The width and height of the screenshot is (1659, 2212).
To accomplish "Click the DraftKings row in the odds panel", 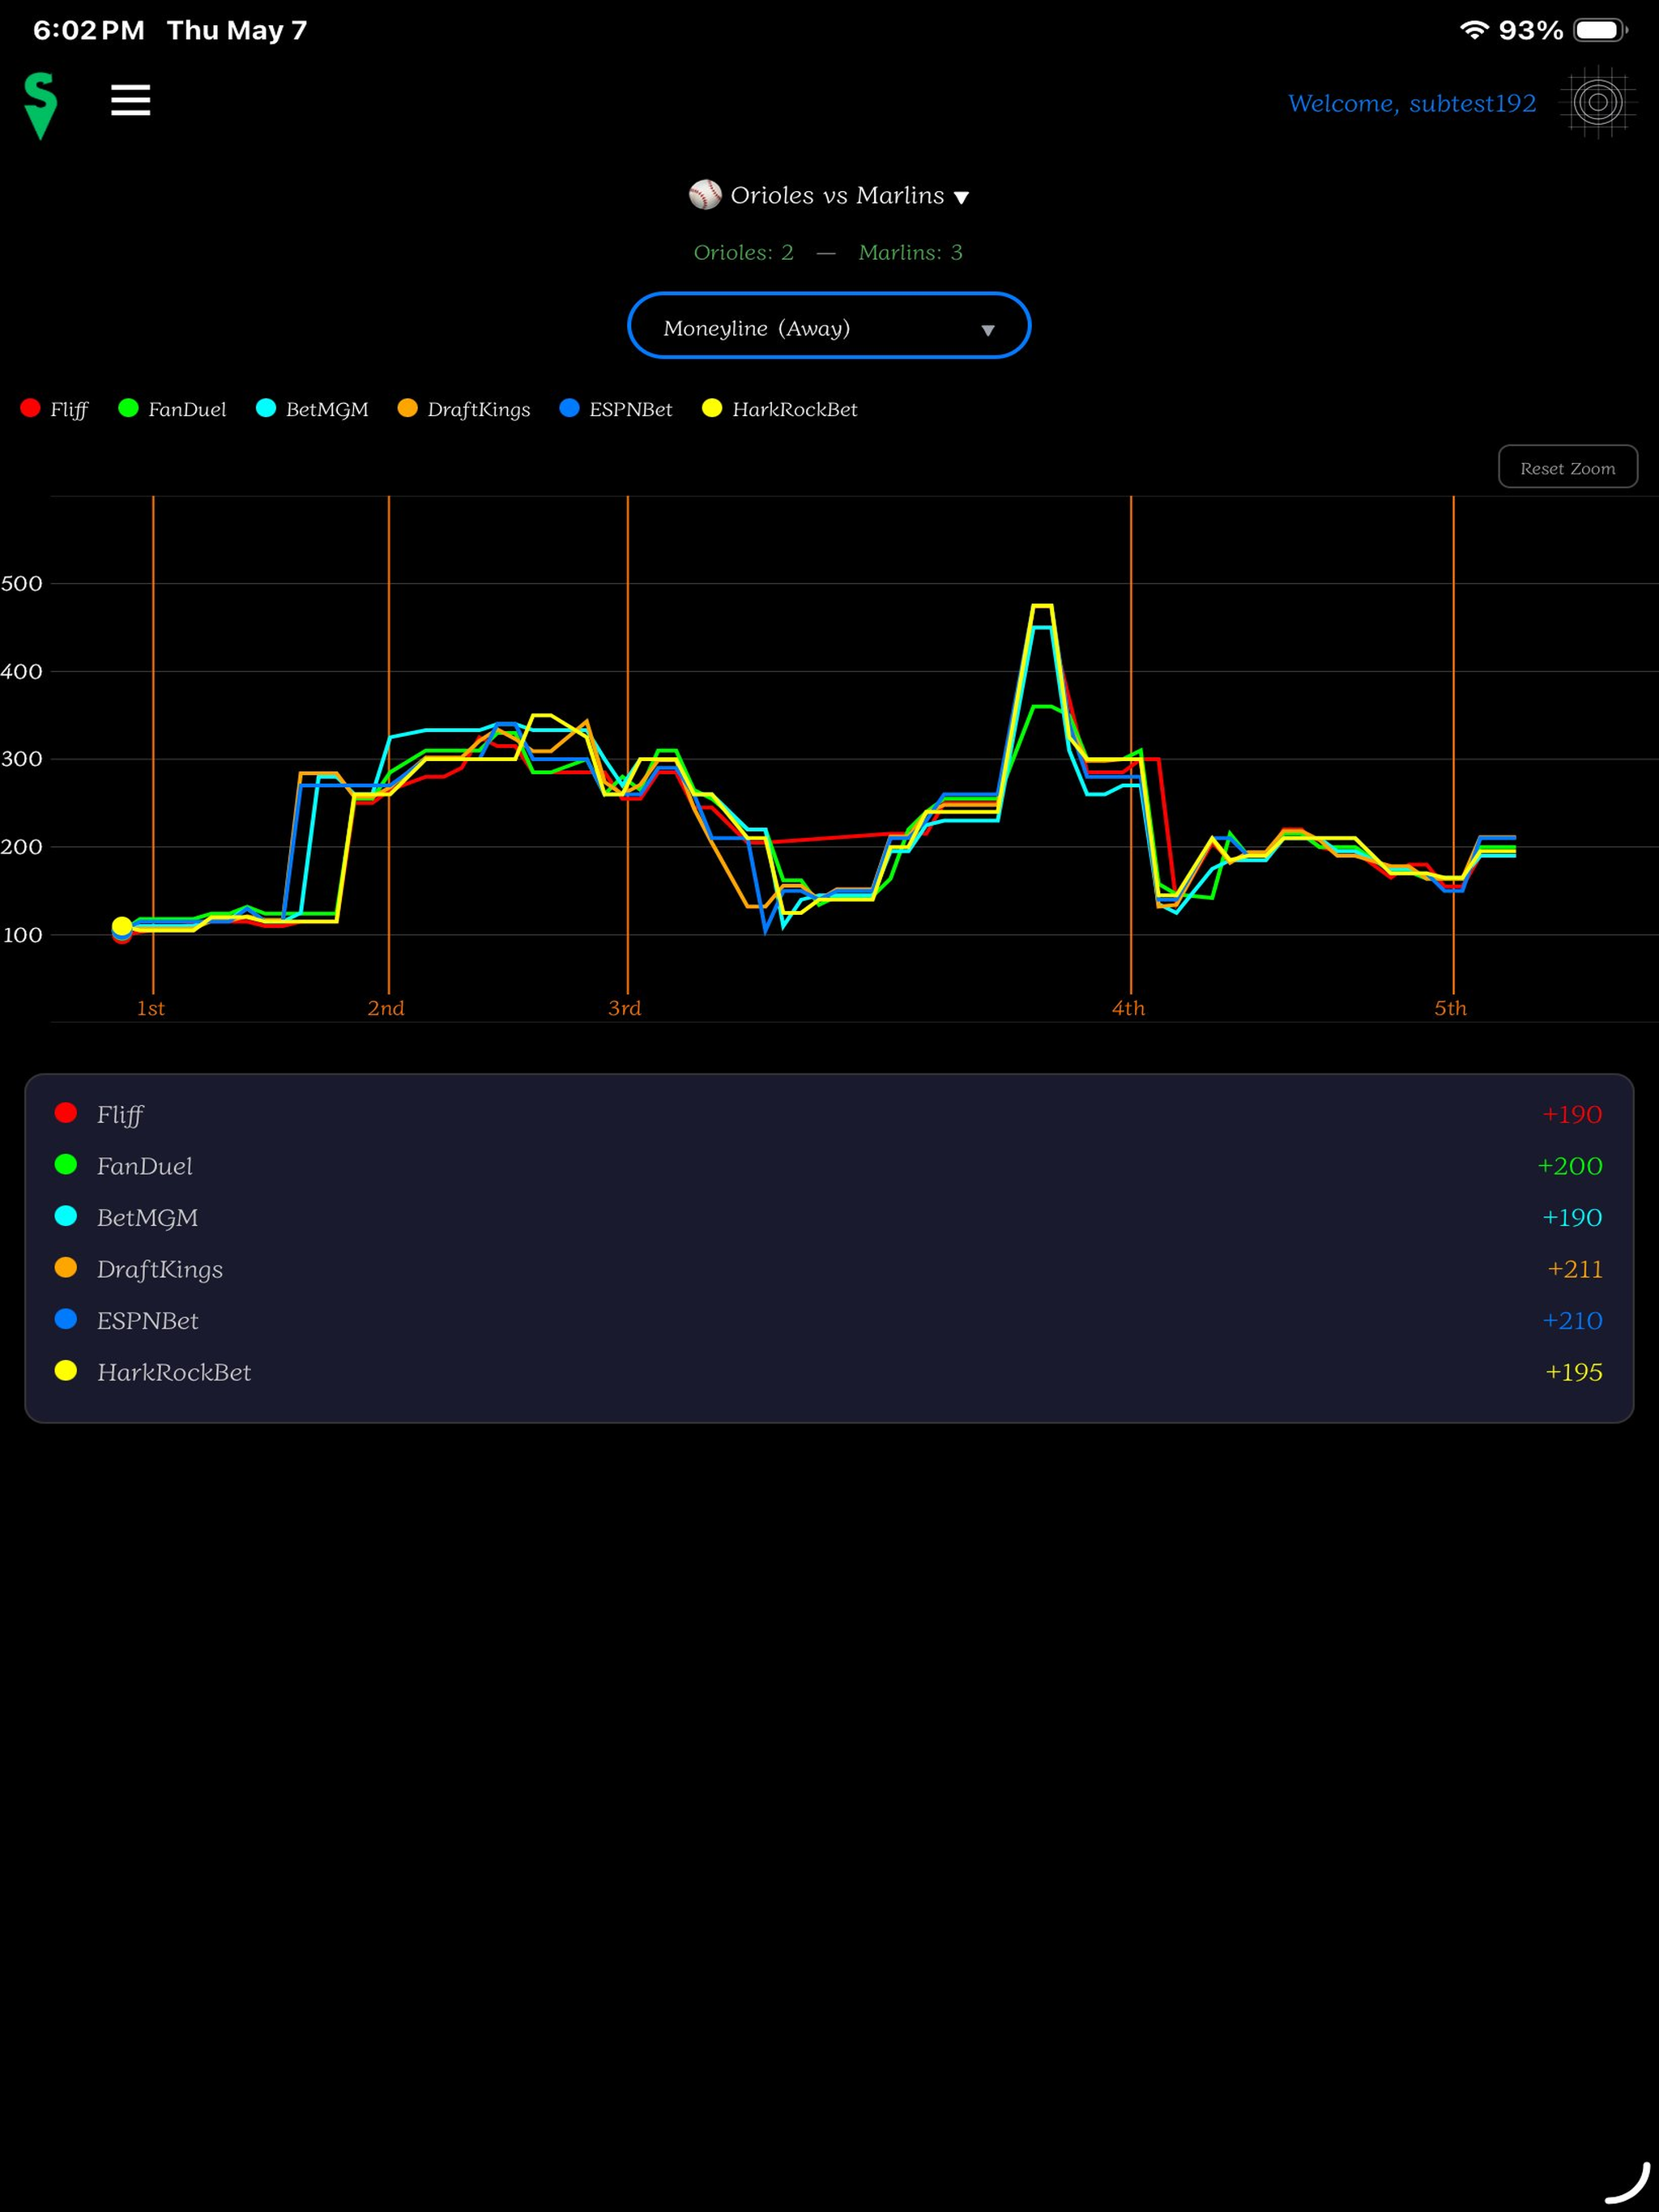I will click(x=829, y=1269).
